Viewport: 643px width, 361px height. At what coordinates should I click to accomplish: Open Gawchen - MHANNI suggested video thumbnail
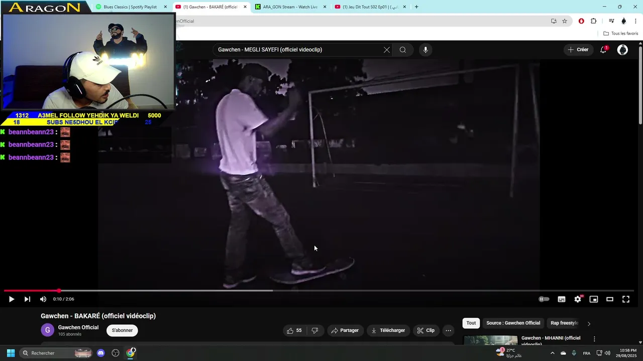tap(490, 340)
